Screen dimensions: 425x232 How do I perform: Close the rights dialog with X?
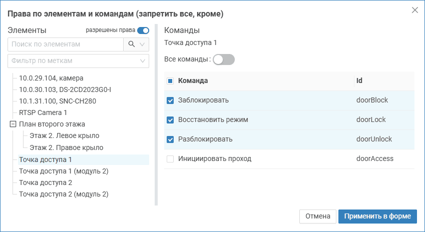point(414,10)
